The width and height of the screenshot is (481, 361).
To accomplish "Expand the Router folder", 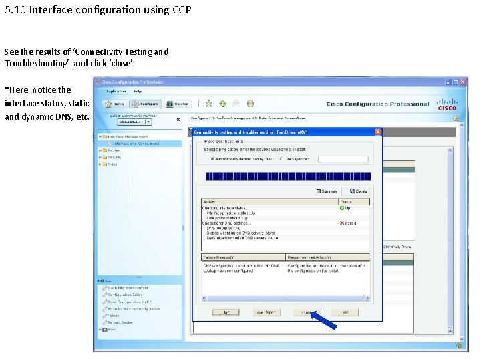I will tap(100, 150).
